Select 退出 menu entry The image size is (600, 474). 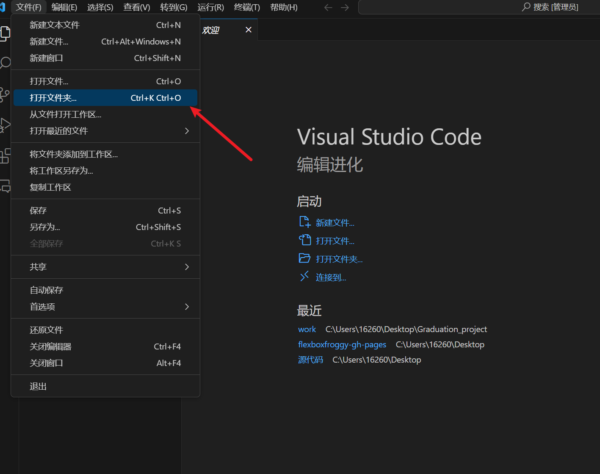pyautogui.click(x=105, y=386)
